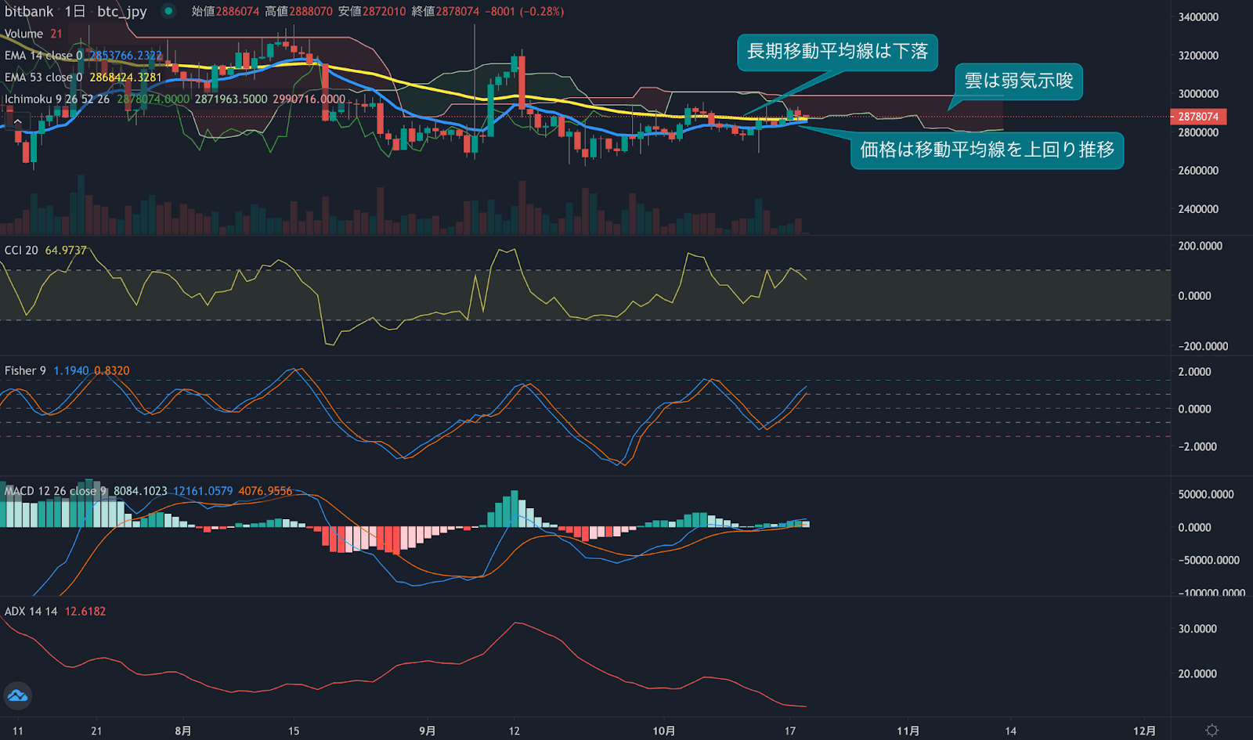This screenshot has width=1253, height=740.
Task: Select the Volume indicator legend
Action: coord(23,34)
